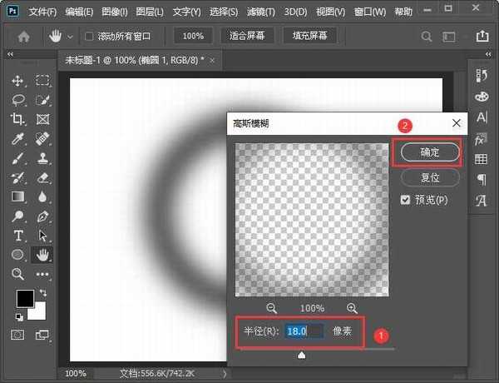The image size is (499, 383).
Task: Click zoom-in icon under blur preview
Action: (x=353, y=307)
